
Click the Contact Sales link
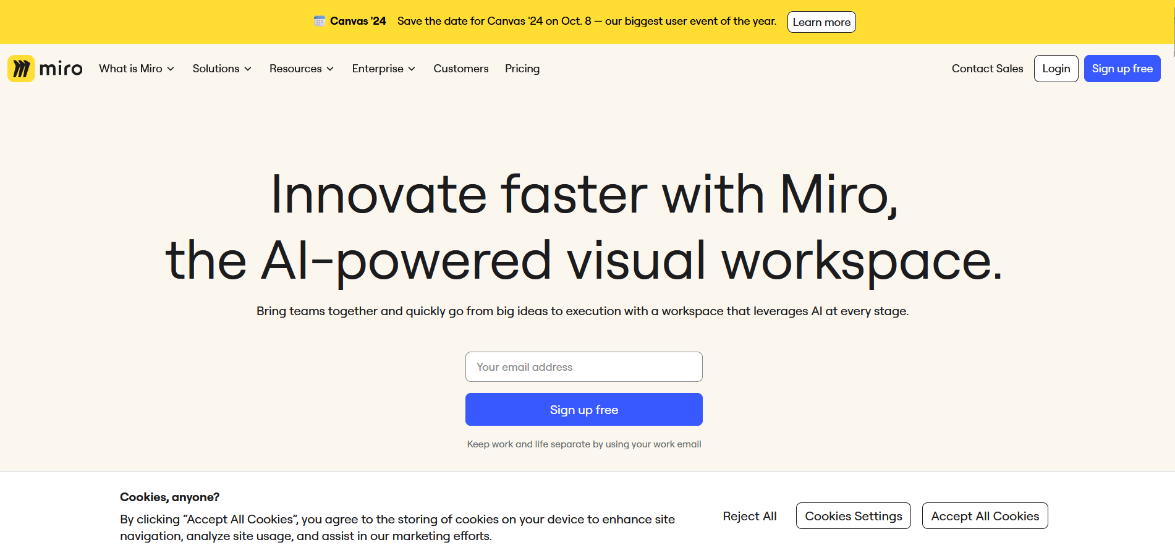point(987,69)
